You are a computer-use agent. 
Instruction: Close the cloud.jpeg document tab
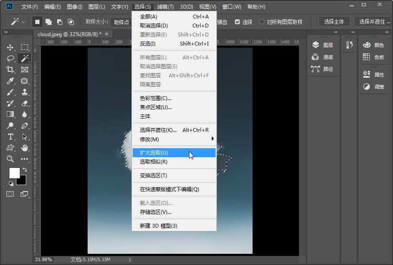(x=107, y=34)
